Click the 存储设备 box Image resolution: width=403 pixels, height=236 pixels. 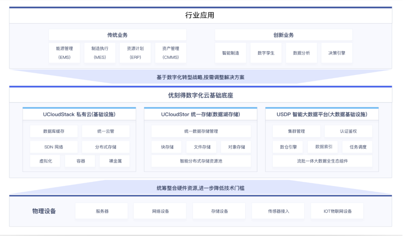click(x=219, y=211)
